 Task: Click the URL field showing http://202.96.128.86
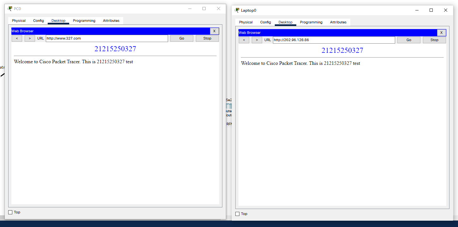pos(334,40)
